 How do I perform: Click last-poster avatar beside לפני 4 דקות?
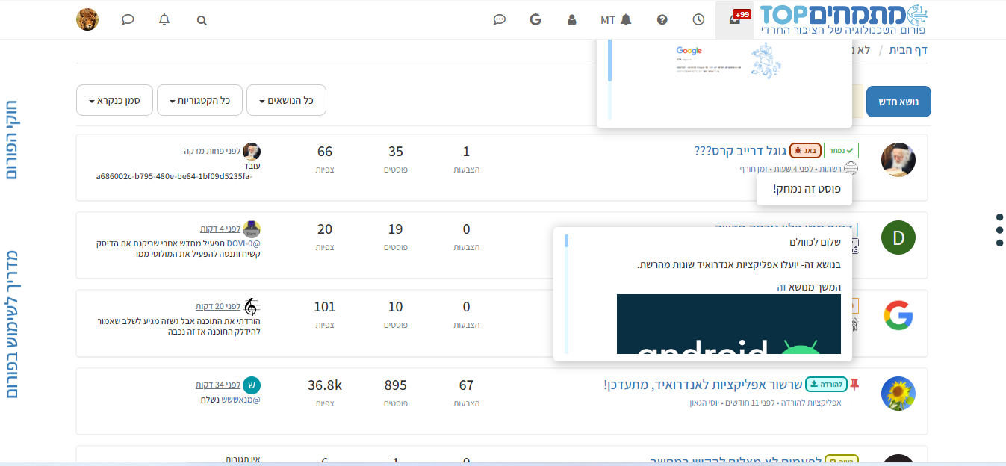252,229
